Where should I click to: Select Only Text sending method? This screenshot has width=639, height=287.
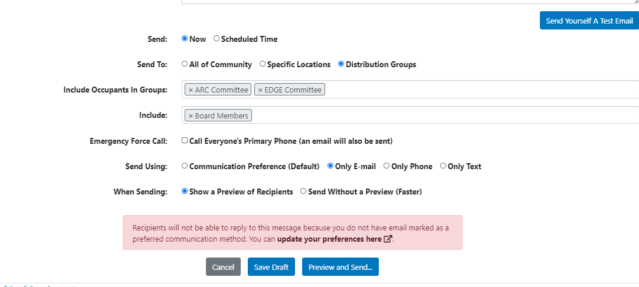coord(443,166)
